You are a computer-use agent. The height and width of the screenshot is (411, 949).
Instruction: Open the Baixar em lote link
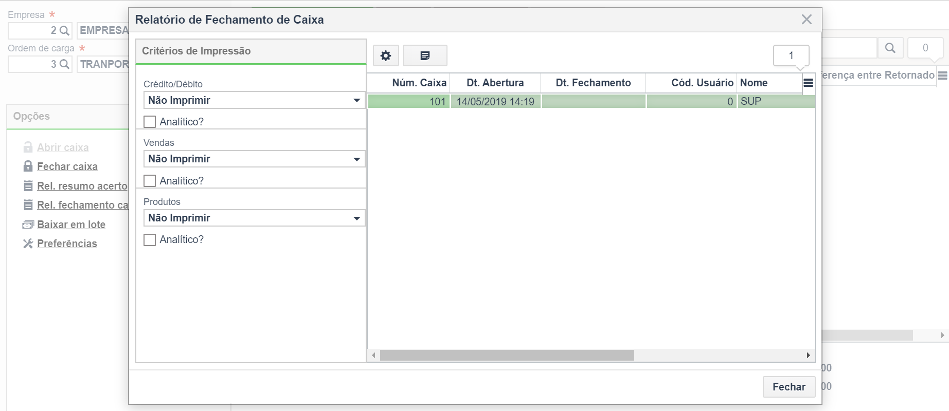(71, 225)
